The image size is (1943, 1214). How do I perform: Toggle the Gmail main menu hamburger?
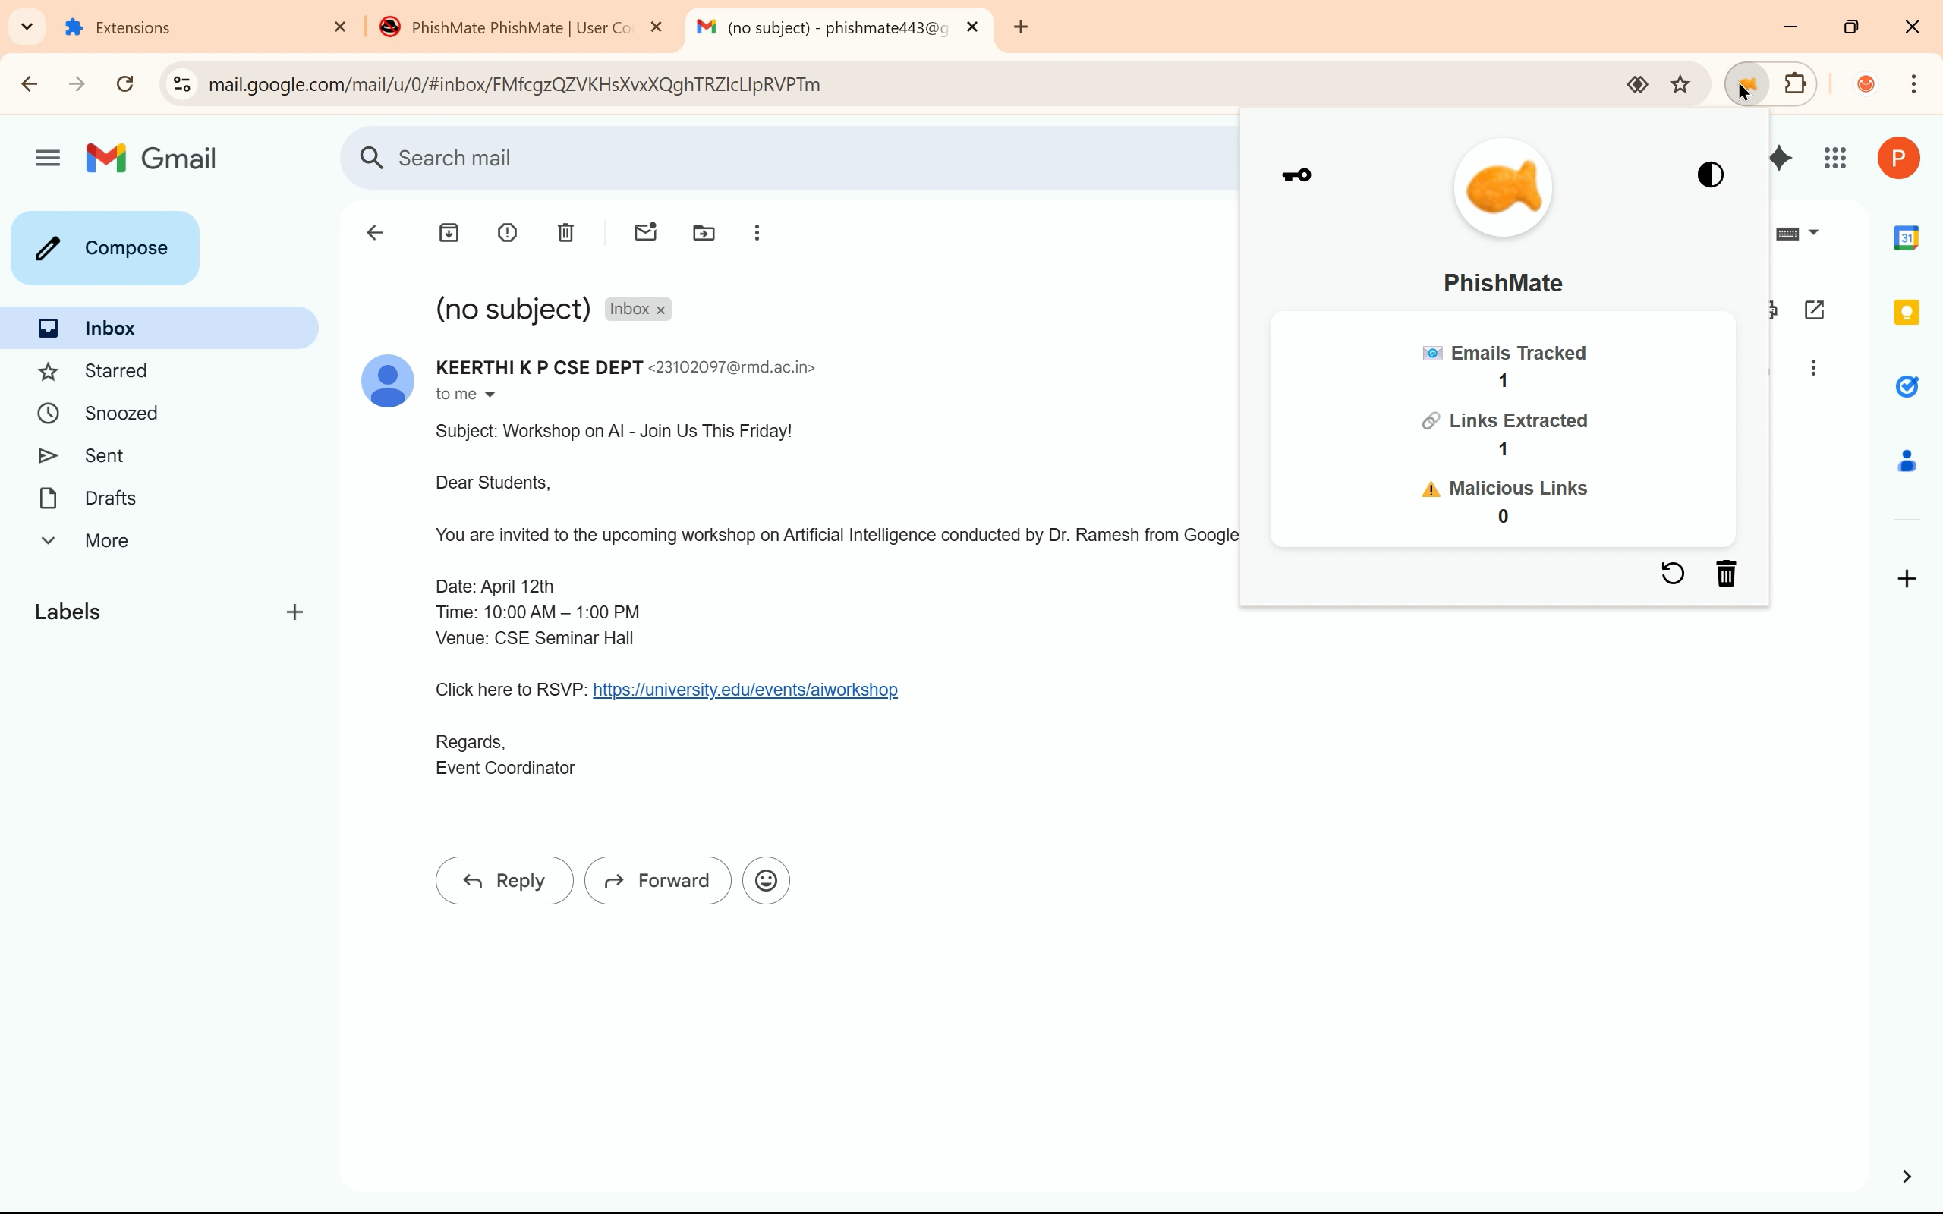coord(47,158)
